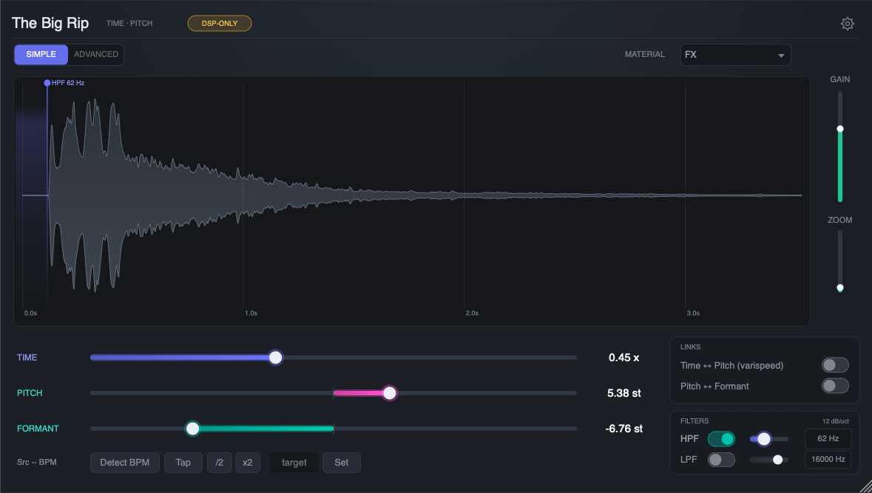Image resolution: width=872 pixels, height=493 pixels.
Task: Click the ZOOM vertical slider handle
Action: 839,288
